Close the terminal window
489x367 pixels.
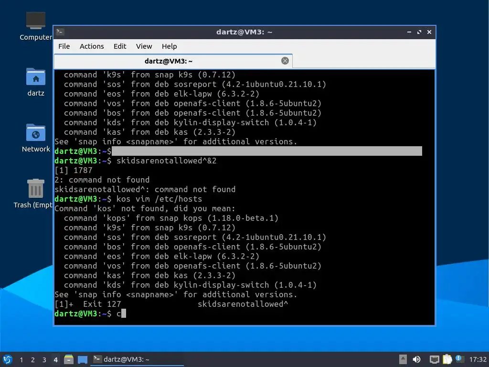[x=429, y=32]
